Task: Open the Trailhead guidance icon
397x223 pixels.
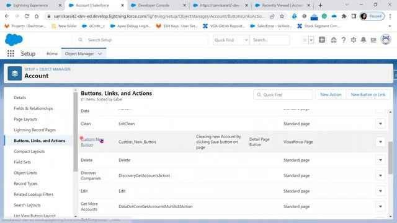Action: coord(334,40)
